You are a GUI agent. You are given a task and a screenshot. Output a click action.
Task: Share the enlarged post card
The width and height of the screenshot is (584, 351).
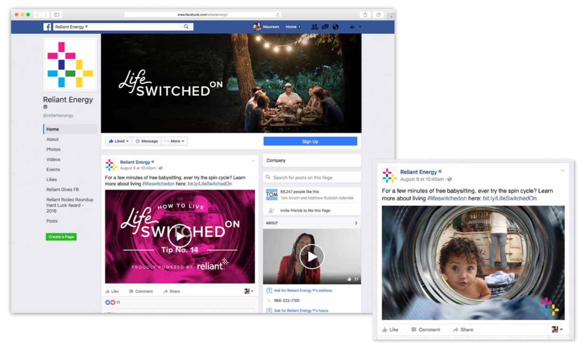point(463,330)
